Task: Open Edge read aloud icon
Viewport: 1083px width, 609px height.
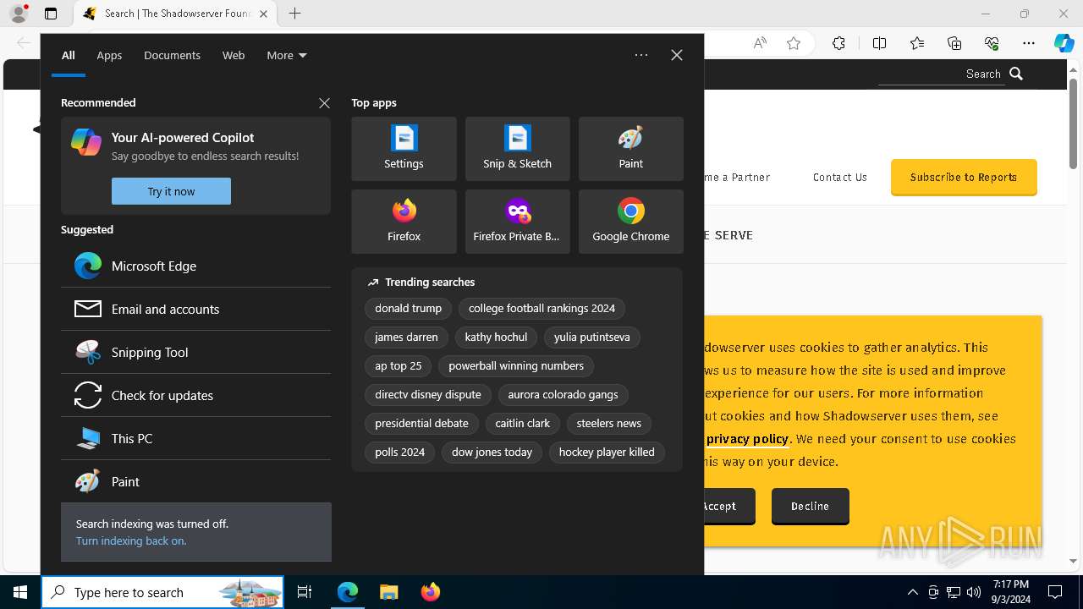Action: pos(760,43)
